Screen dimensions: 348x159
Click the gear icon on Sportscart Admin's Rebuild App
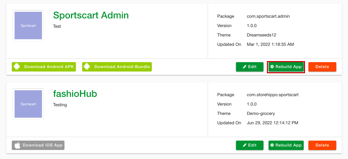tap(272, 67)
